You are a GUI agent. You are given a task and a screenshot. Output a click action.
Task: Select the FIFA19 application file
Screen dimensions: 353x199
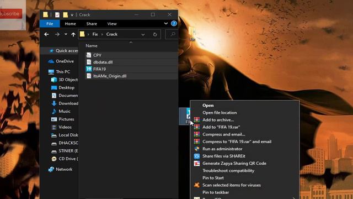99,69
